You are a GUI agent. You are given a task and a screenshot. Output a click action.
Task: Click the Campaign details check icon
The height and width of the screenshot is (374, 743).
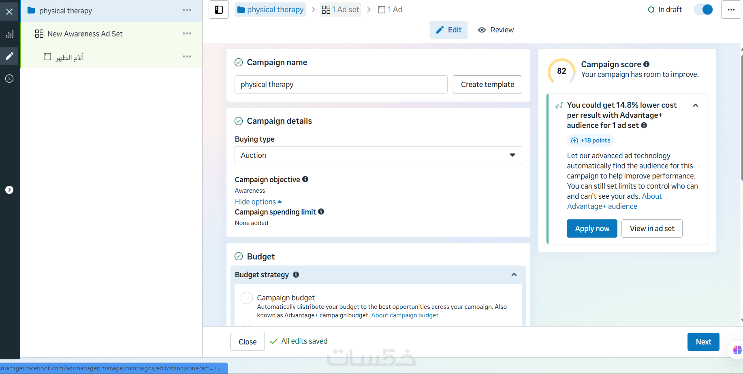coord(239,121)
